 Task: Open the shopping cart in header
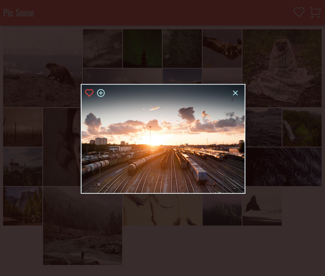(x=315, y=12)
